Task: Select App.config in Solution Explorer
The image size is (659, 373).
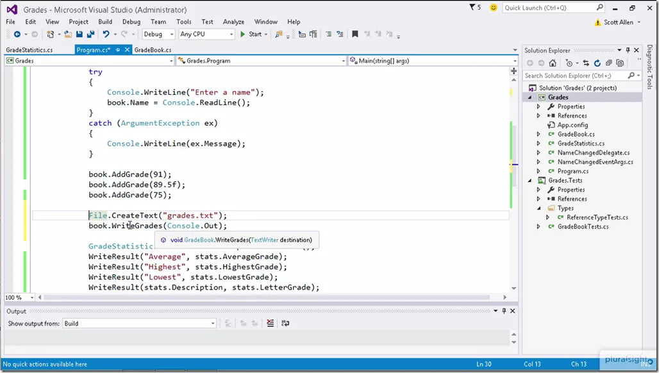Action: click(x=572, y=125)
